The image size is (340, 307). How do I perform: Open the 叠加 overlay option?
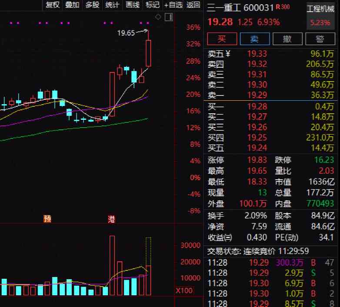coord(72,4)
